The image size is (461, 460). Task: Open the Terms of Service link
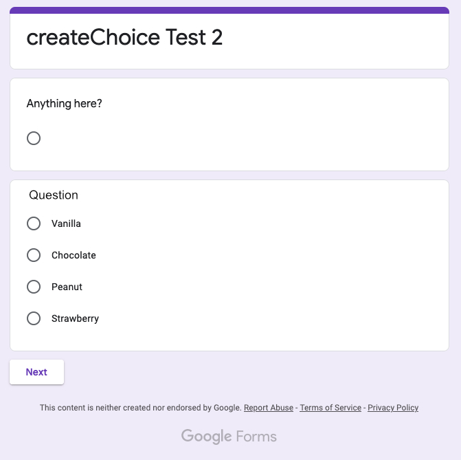pos(330,408)
